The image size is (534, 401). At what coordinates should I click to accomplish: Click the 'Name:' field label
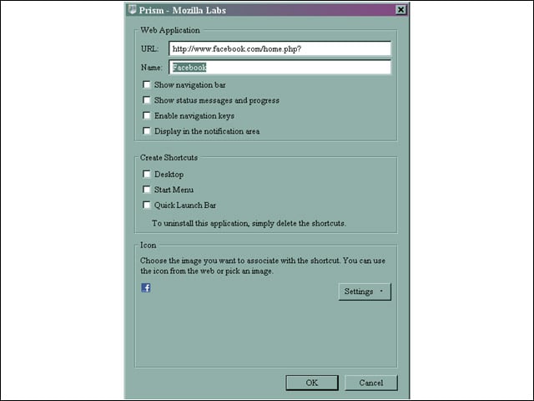pyautogui.click(x=152, y=68)
